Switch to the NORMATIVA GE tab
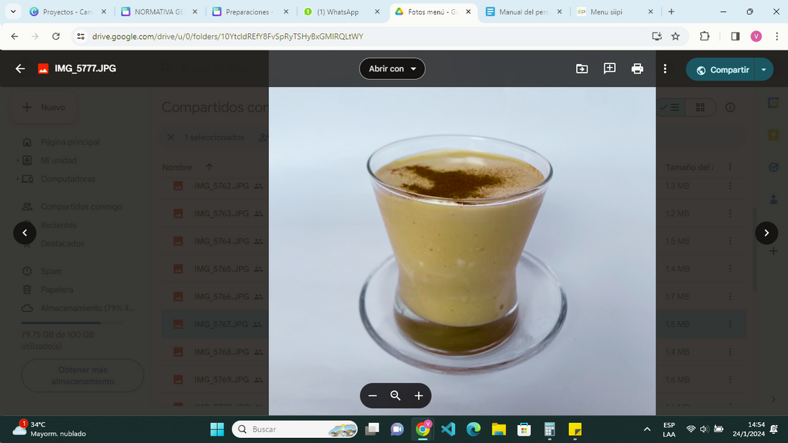Image resolution: width=788 pixels, height=443 pixels. pyautogui.click(x=159, y=12)
